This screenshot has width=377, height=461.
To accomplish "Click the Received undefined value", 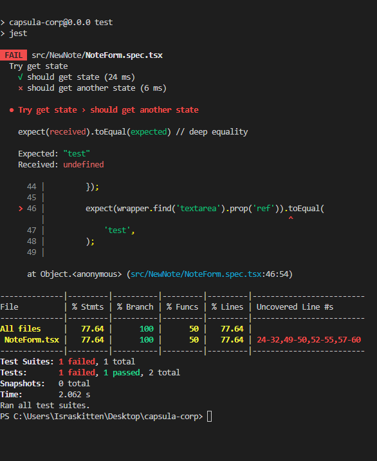I will tap(84, 165).
